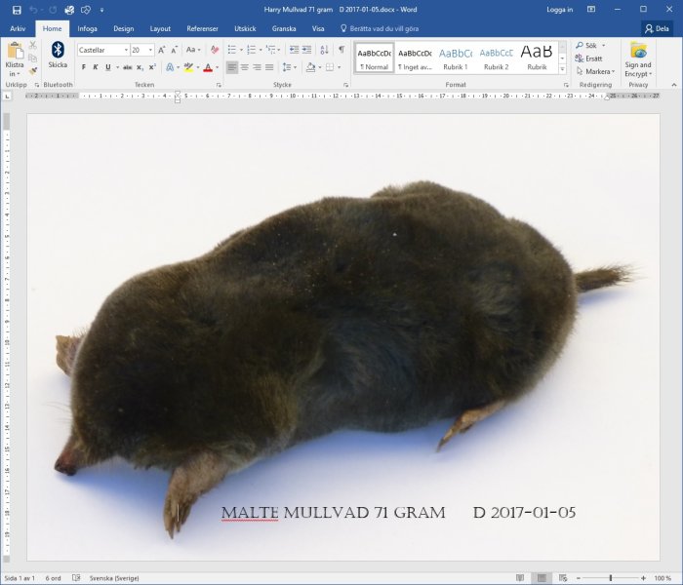Click the 6 ord word count

point(53,578)
